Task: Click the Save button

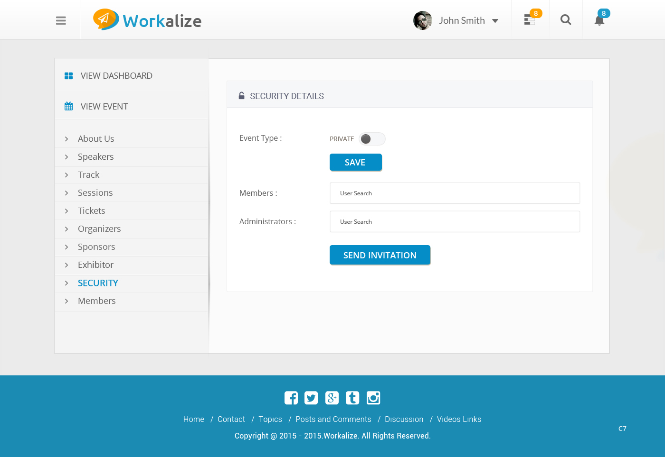Action: 356,162
